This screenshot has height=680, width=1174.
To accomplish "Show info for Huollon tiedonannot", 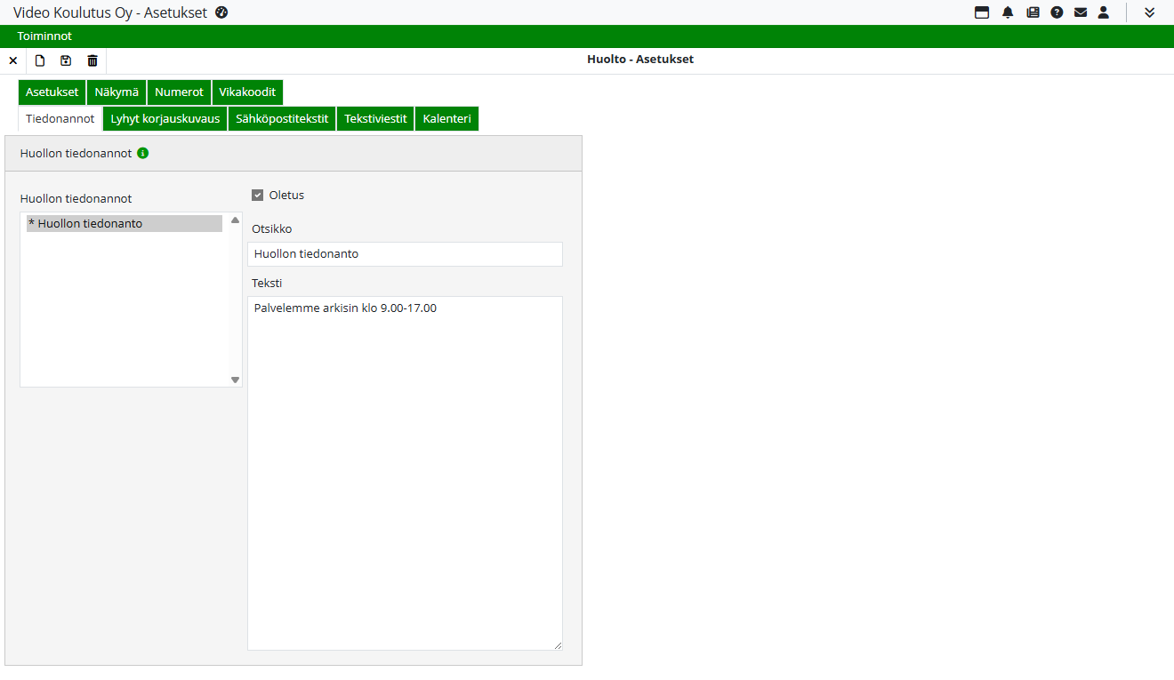I will tap(143, 153).
